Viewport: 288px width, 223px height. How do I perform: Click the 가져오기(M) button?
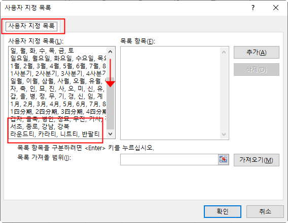click(257, 160)
